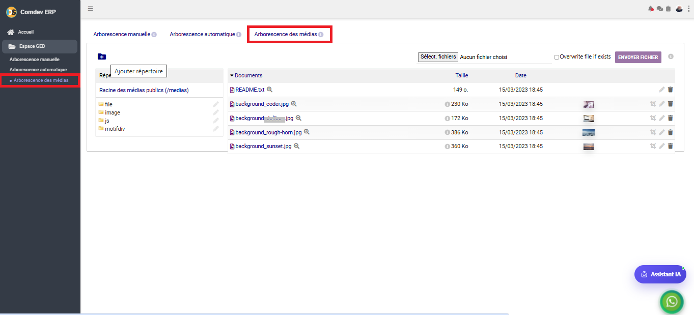The height and width of the screenshot is (315, 694).
Task: Preview background_coder.jpg with its magnifier icon
Action: (294, 104)
